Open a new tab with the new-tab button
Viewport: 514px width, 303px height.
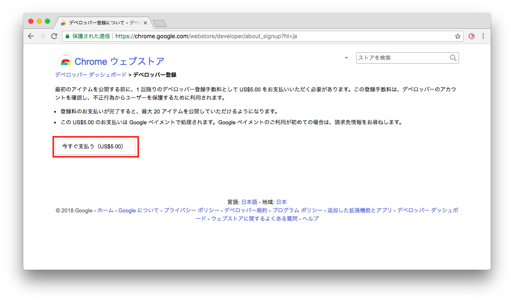click(x=160, y=23)
